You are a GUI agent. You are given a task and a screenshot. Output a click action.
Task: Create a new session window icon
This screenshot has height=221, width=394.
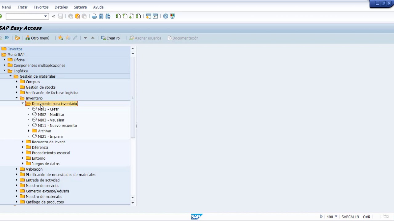click(149, 16)
